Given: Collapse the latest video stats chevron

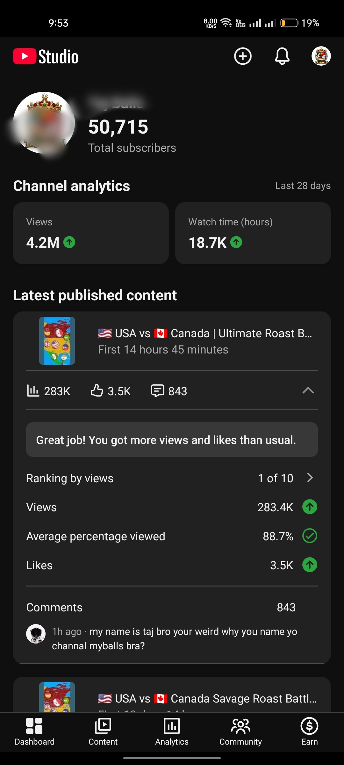Looking at the screenshot, I should pos(308,390).
